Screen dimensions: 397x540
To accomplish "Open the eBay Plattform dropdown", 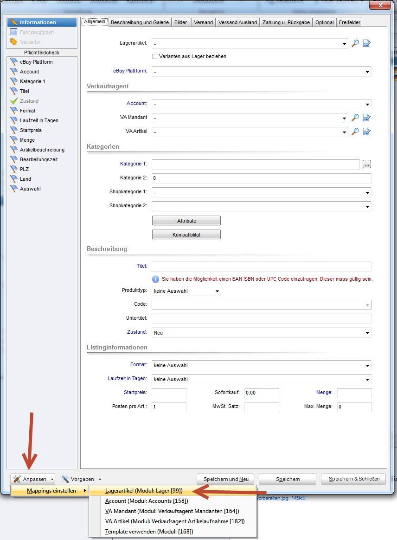I will (367, 72).
